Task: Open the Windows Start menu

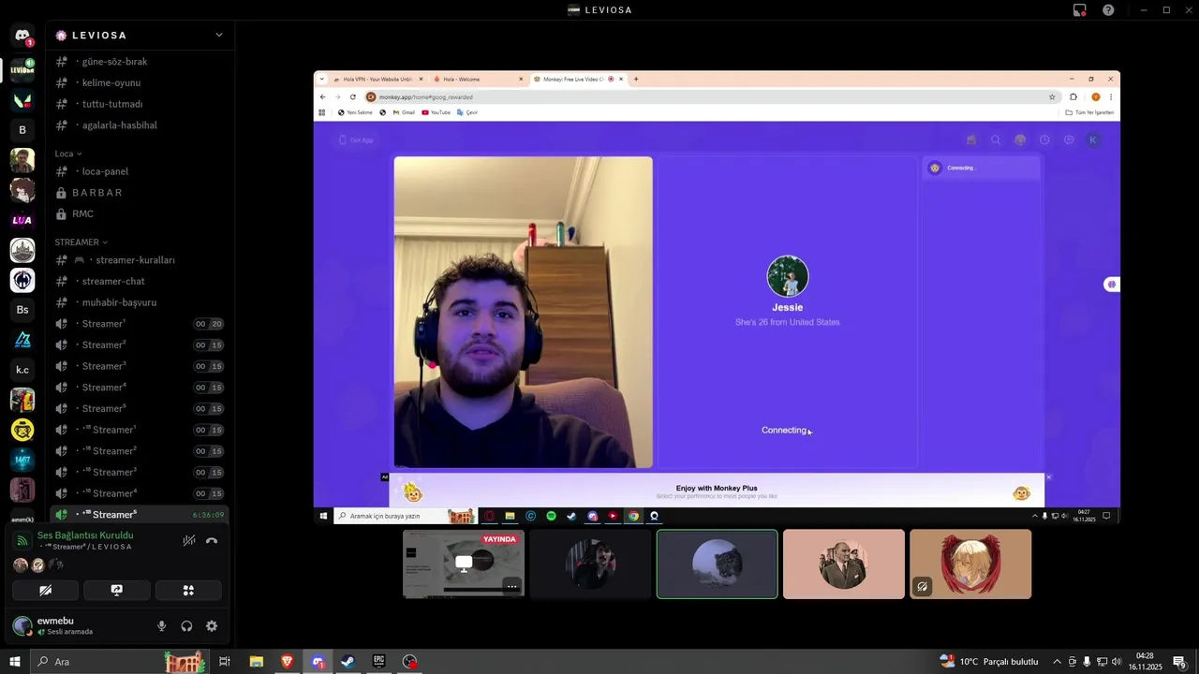Action: 14,662
